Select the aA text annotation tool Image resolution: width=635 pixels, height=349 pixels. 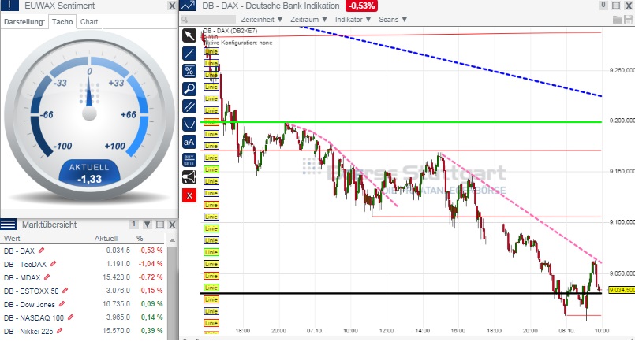click(x=189, y=142)
